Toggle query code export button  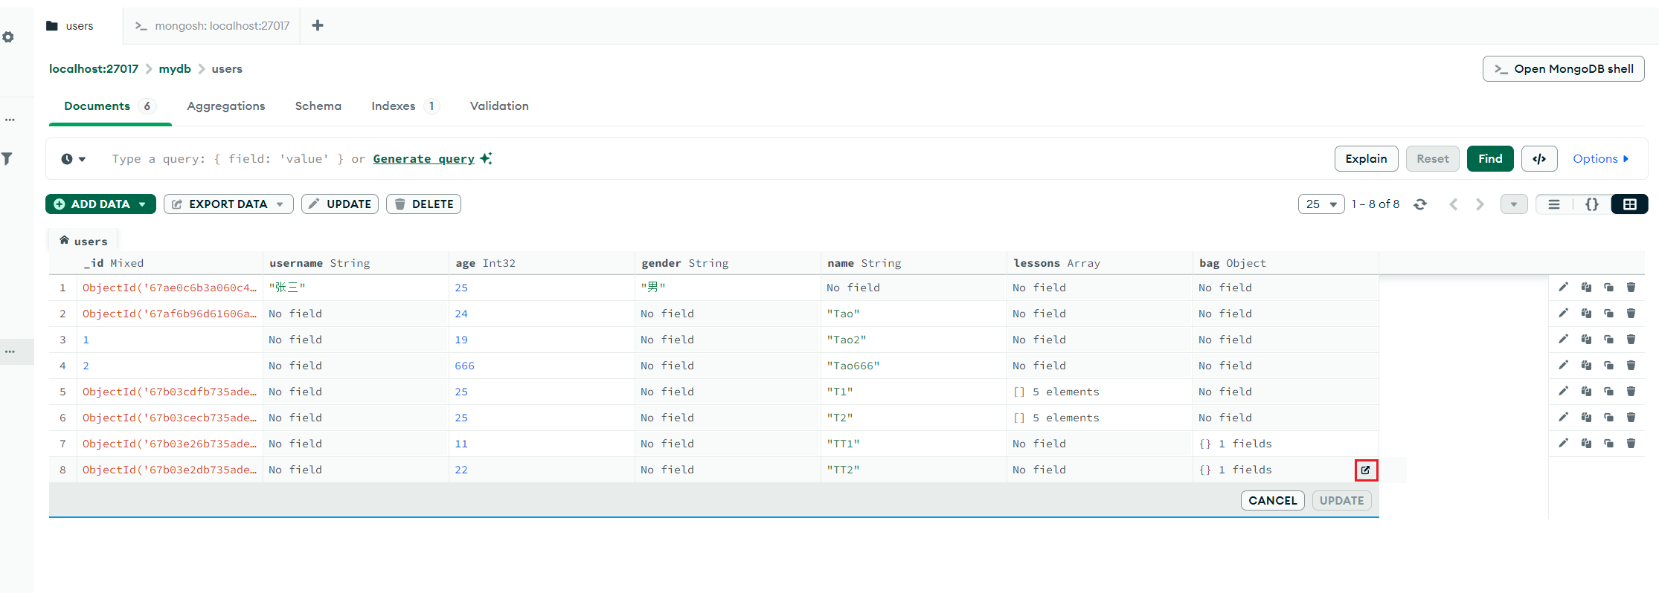point(1539,159)
